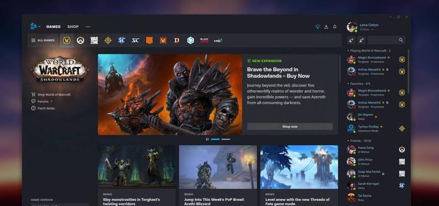Select the Overwatch game tab icon
This screenshot has width=439, height=206.
[x=81, y=41]
